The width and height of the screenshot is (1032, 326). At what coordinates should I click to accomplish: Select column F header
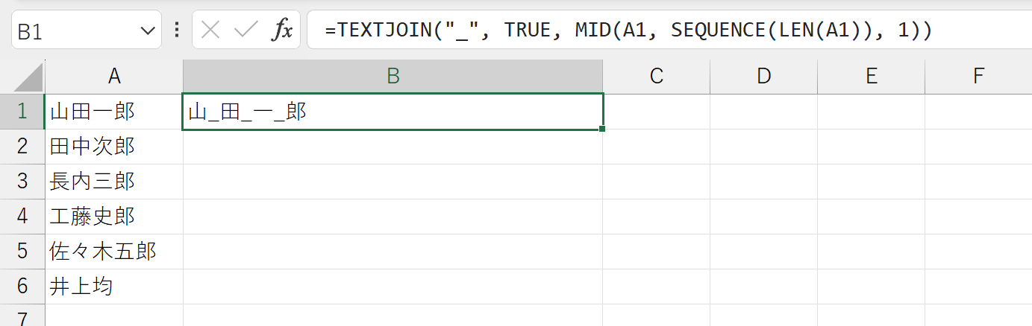(978, 76)
